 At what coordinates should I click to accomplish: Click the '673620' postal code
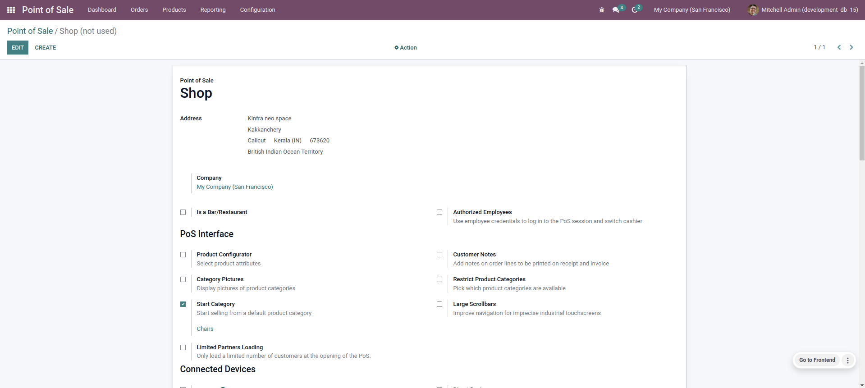[x=320, y=141]
